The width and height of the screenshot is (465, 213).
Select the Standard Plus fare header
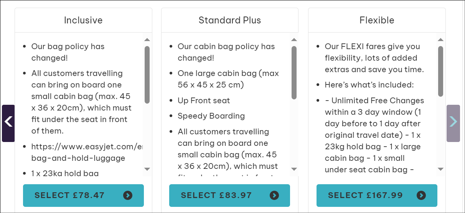(x=229, y=20)
